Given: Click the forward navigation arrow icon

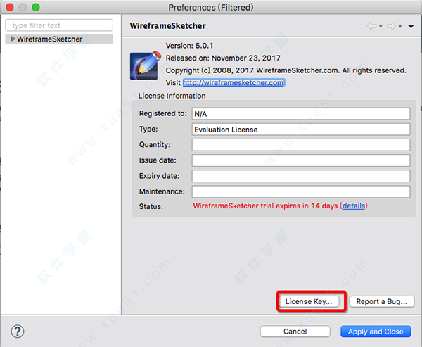Looking at the screenshot, I should pos(391,26).
